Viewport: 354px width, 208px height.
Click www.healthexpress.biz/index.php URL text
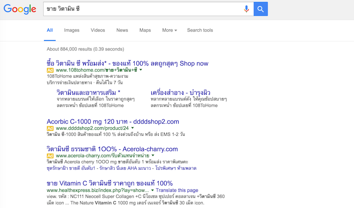tap(98, 190)
